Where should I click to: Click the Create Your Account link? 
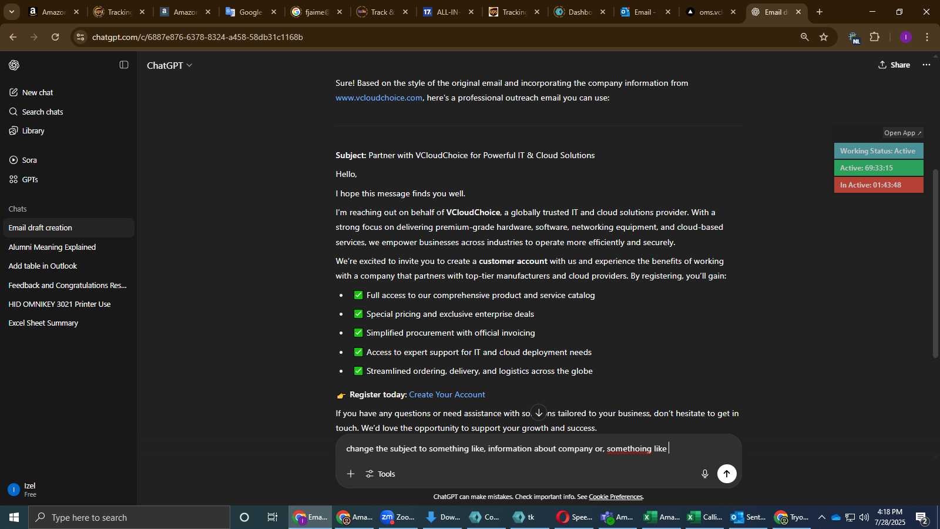click(447, 394)
